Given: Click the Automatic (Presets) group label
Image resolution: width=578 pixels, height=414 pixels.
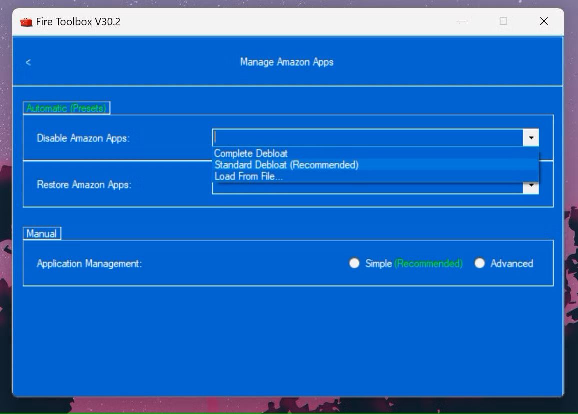Looking at the screenshot, I should [66, 108].
